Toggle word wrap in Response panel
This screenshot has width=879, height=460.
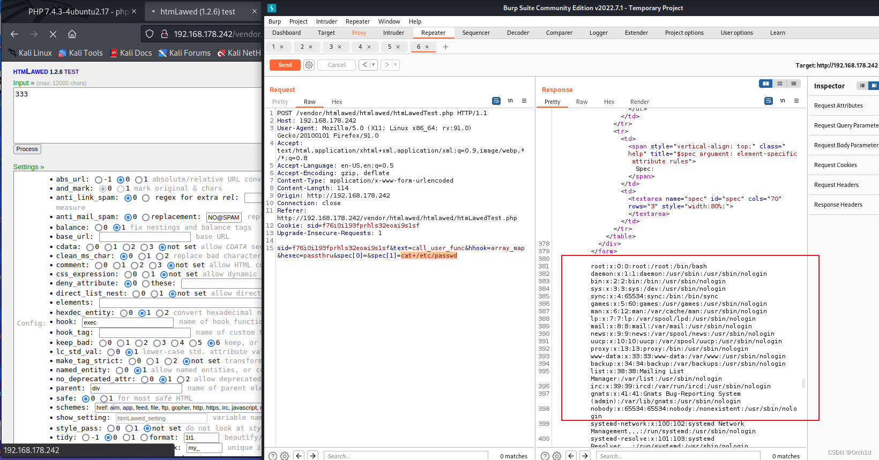pos(769,101)
